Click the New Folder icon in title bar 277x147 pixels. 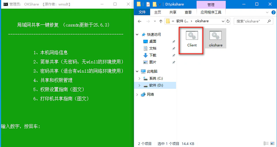154,4
